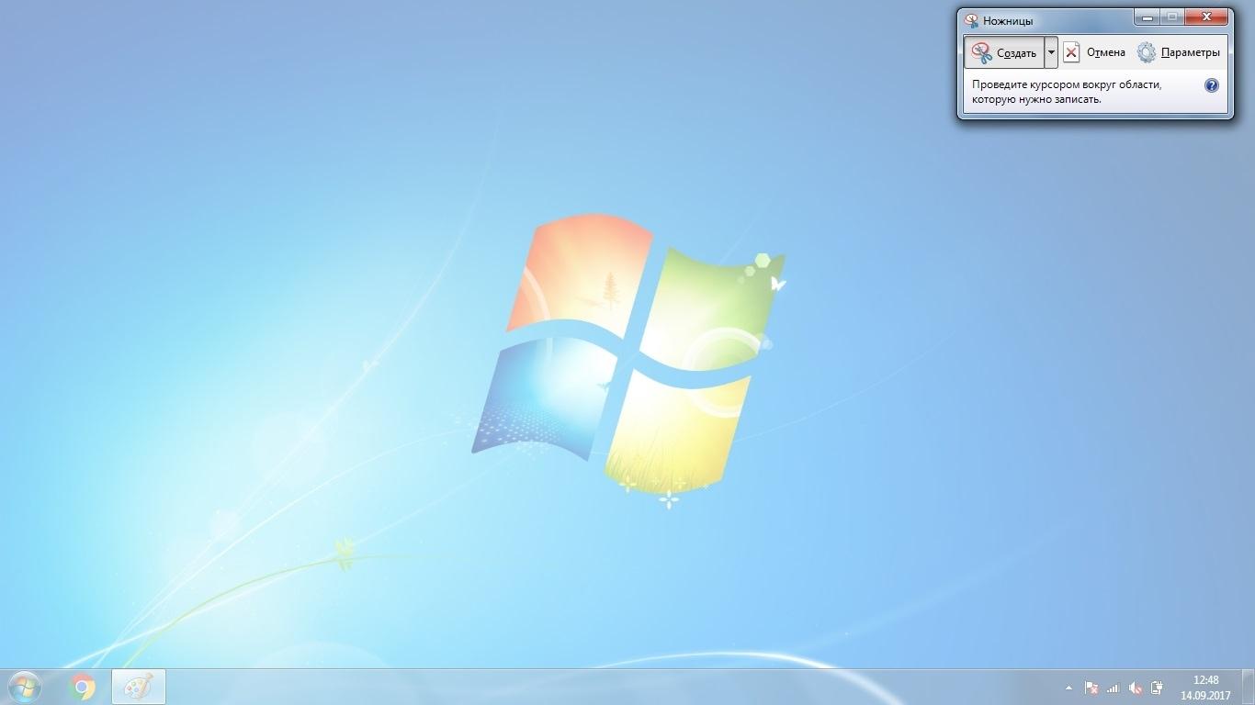This screenshot has width=1255, height=705.
Task: Open the dropdown arrow next to Создать
Action: point(1052,52)
